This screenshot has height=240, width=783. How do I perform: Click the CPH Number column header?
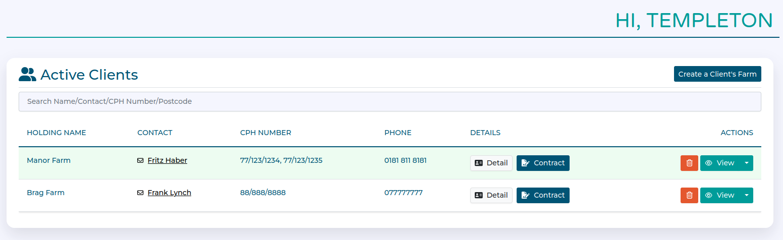pyautogui.click(x=265, y=133)
